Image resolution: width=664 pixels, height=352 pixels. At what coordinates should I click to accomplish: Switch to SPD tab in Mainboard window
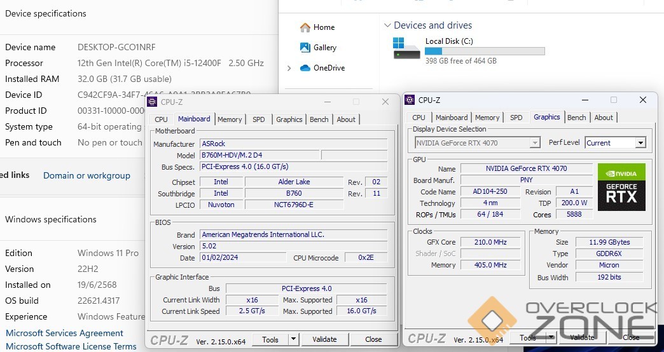point(258,119)
